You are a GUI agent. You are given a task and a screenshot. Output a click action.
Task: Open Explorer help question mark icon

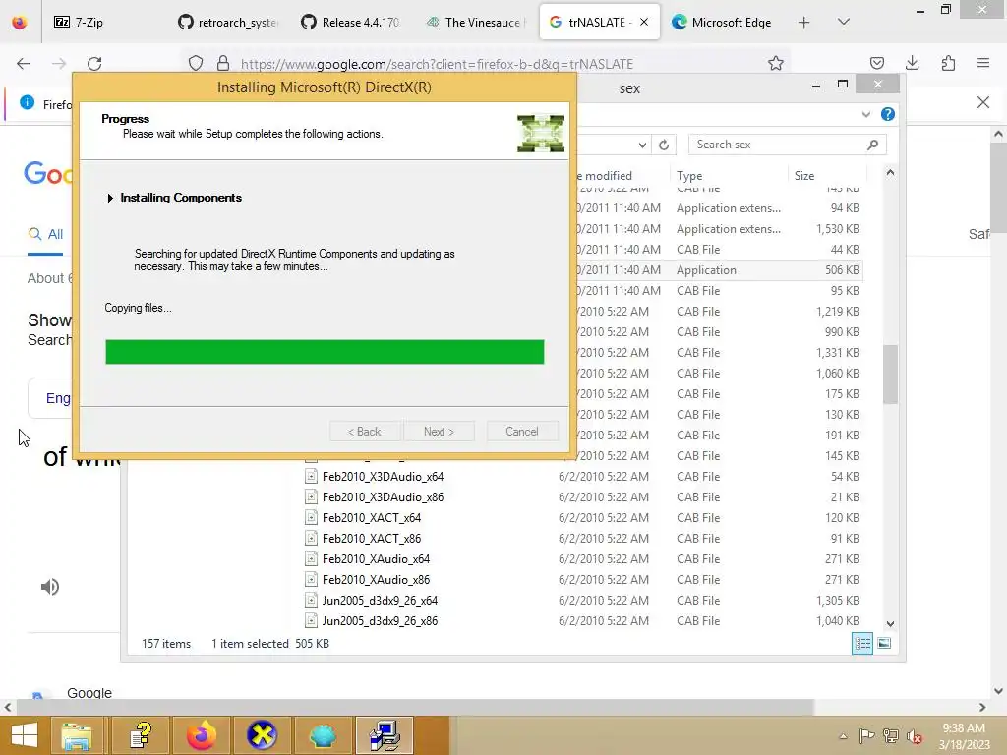coord(888,114)
